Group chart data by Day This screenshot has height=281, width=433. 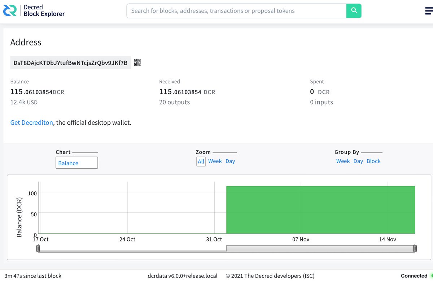(358, 161)
